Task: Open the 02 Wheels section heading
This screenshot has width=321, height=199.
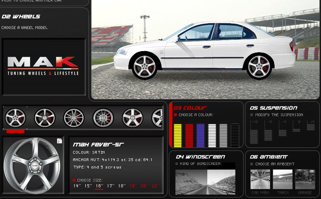Action: (x=21, y=17)
